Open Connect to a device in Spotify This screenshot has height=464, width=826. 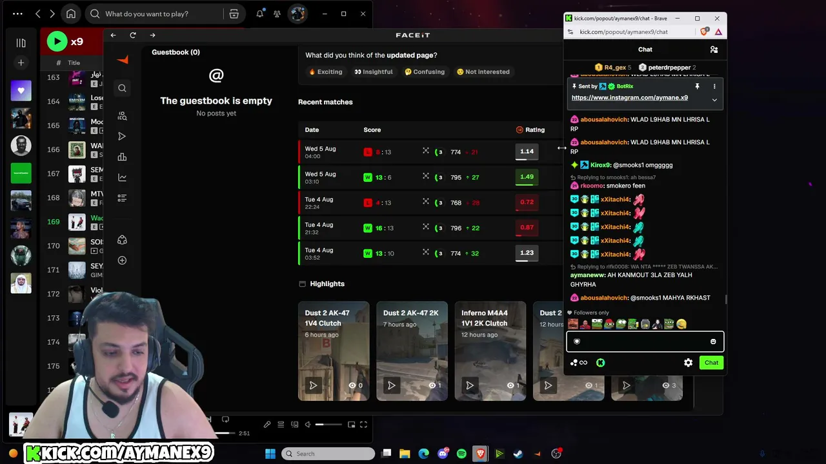pyautogui.click(x=295, y=424)
